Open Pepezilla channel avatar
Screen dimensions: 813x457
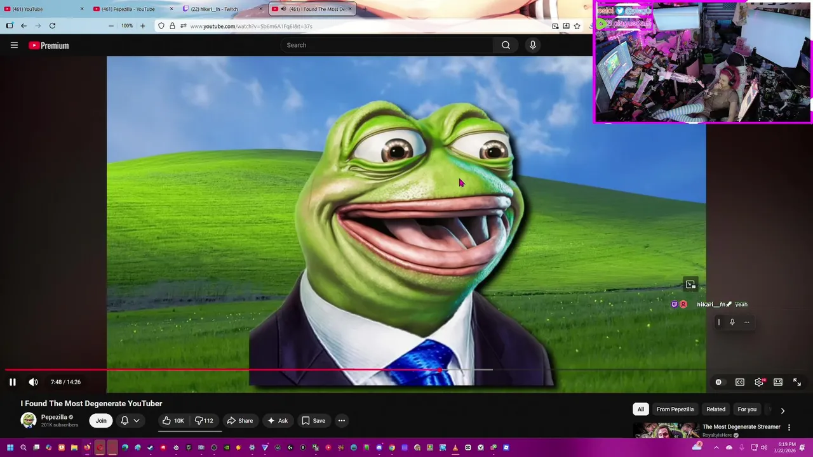click(x=29, y=420)
